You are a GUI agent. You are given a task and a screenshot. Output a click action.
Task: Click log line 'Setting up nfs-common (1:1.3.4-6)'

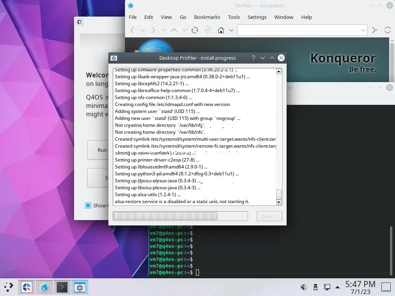point(154,98)
